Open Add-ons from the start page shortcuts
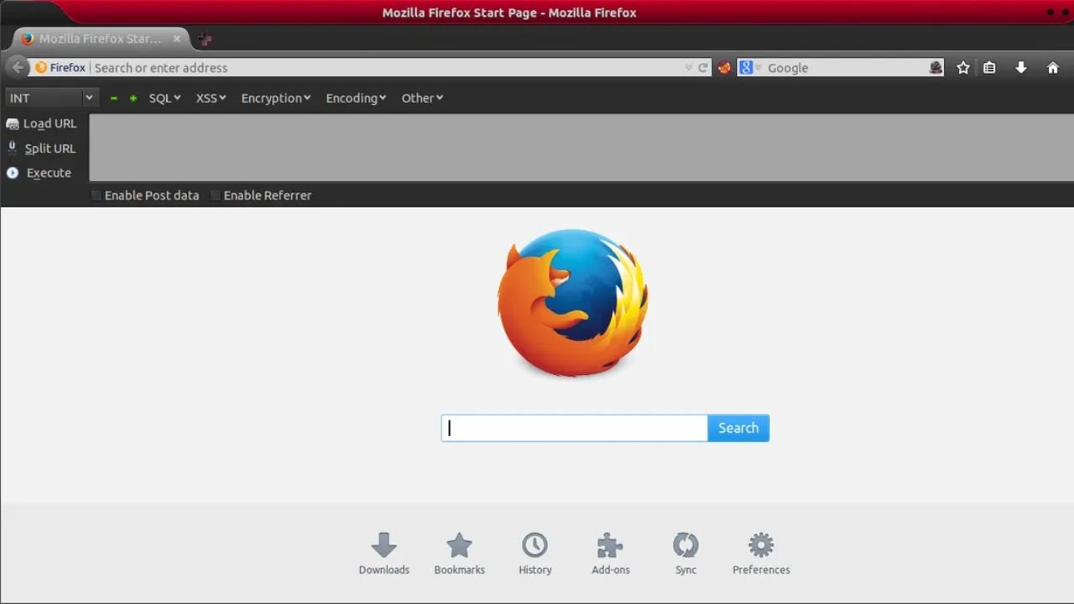 pos(611,554)
